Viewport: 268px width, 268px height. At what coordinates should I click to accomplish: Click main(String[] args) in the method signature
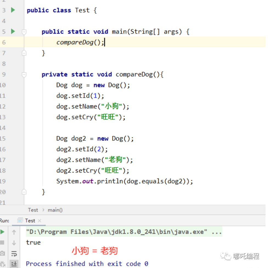point(147,32)
